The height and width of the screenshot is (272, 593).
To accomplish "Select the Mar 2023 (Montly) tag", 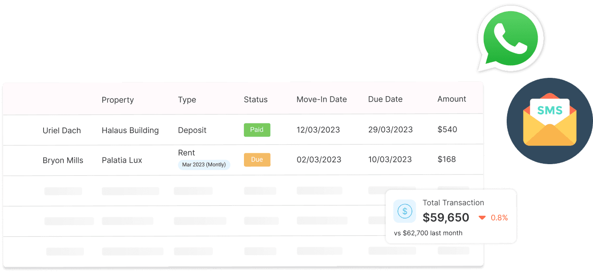I will (x=204, y=165).
